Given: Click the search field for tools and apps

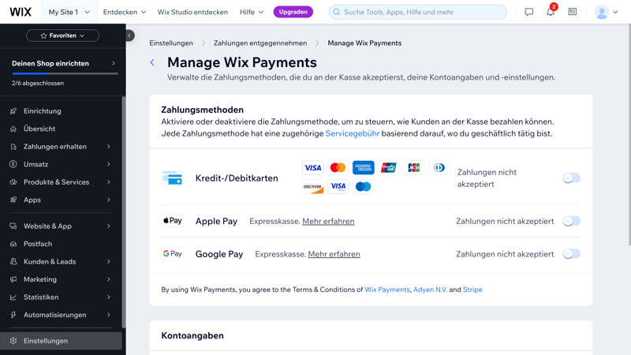Looking at the screenshot, I should (x=418, y=12).
